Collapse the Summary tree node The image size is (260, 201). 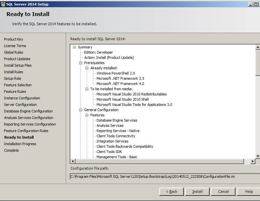tap(75, 47)
